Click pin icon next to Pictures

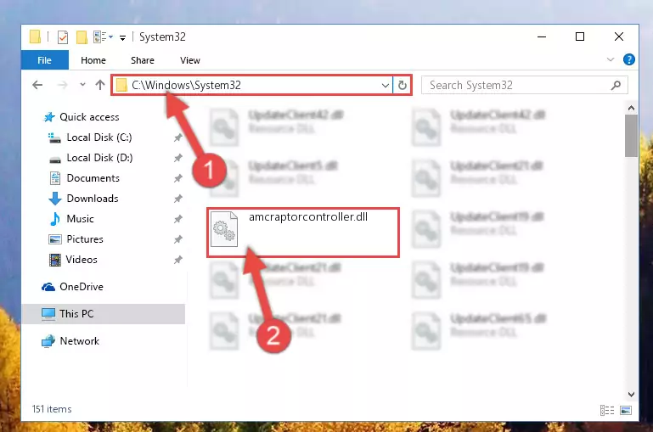[x=177, y=239]
